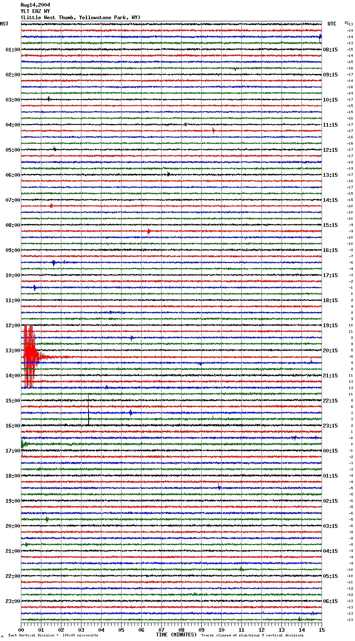Select the 21:00 MST time label
This screenshot has height=641, width=355.
pyautogui.click(x=13, y=551)
